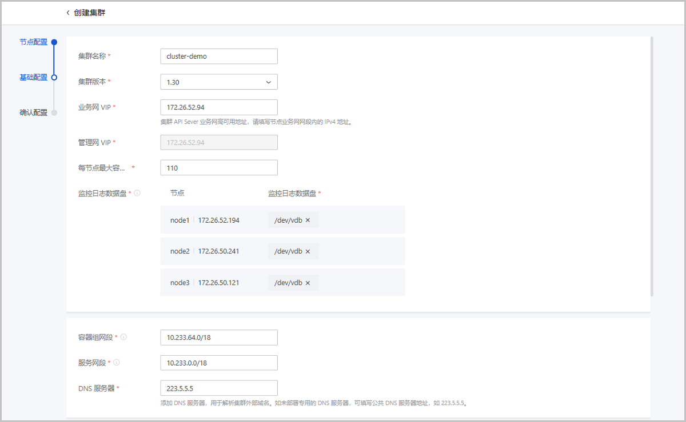This screenshot has height=422, width=686.
Task: Remove /dev/vdb disk from node3
Action: click(x=308, y=283)
